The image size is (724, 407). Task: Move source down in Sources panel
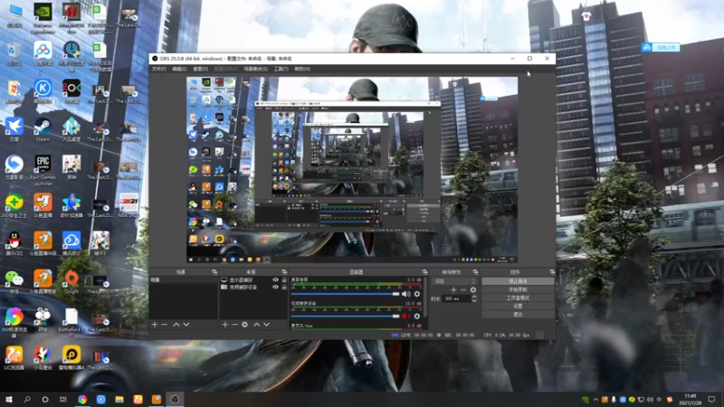pyautogui.click(x=266, y=325)
